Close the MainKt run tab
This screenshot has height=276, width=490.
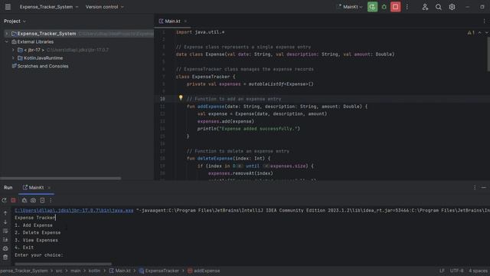click(49, 188)
